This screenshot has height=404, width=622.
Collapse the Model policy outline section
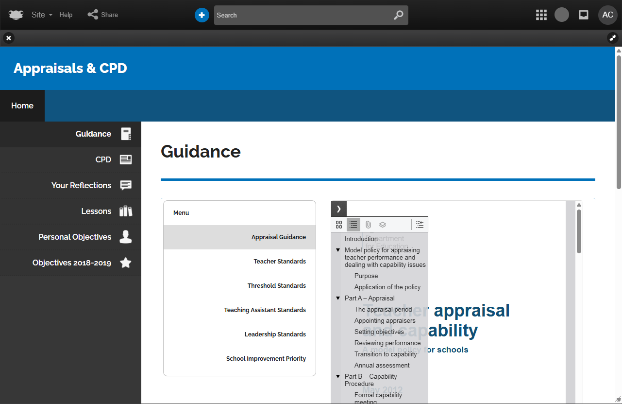click(338, 250)
